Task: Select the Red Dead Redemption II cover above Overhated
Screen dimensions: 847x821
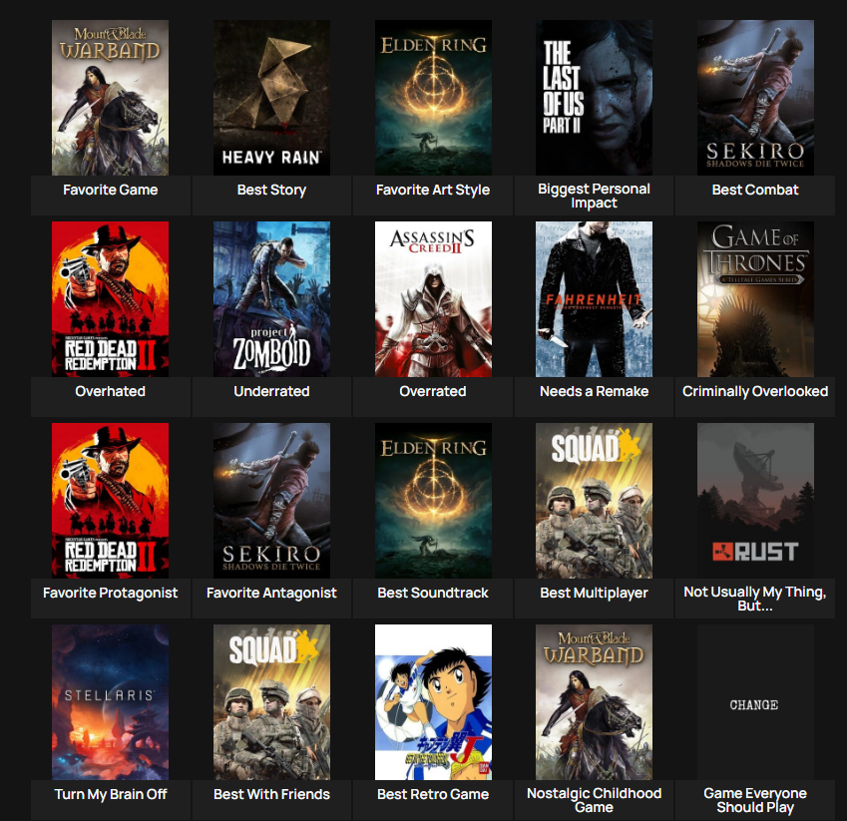Action: click(x=110, y=299)
